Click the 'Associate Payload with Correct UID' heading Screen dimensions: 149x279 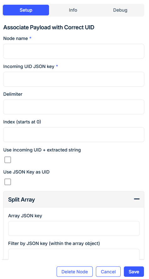pyautogui.click(x=49, y=27)
